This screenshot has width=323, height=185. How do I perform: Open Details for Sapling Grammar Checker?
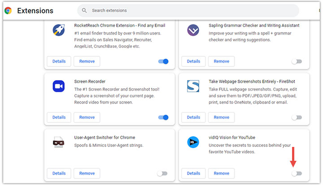[193, 61]
